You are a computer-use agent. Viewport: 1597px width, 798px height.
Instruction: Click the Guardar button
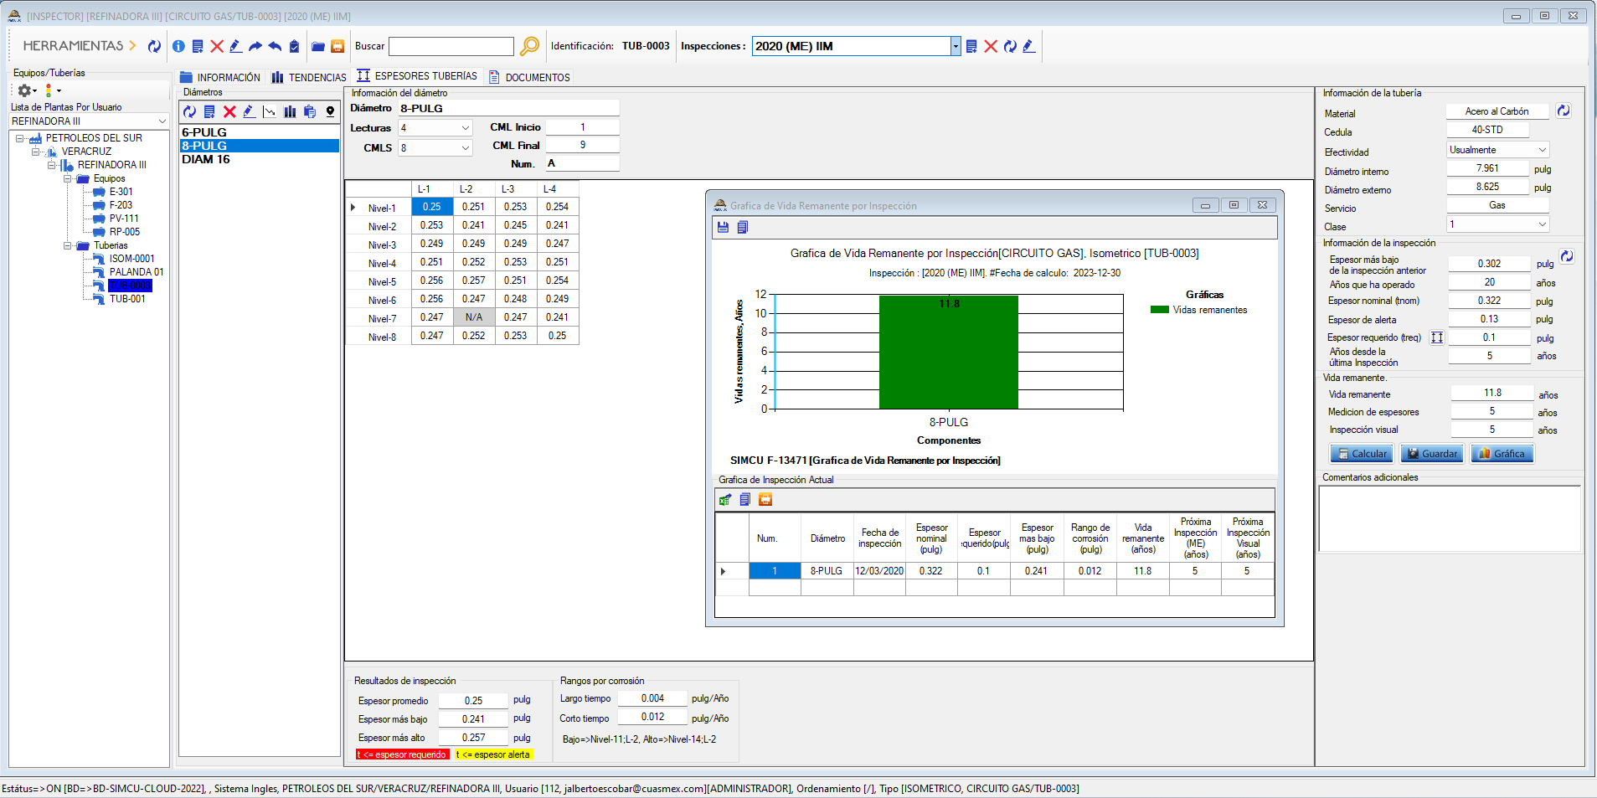1431,454
